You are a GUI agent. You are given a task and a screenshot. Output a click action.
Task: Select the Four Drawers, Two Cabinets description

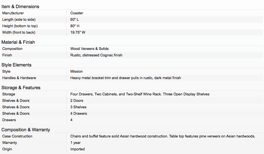tap(140, 94)
